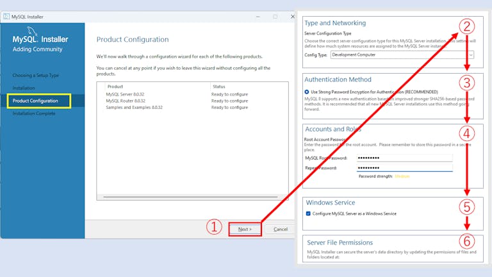Image resolution: width=492 pixels, height=277 pixels.
Task: Click the Product column header
Action: [x=115, y=87]
